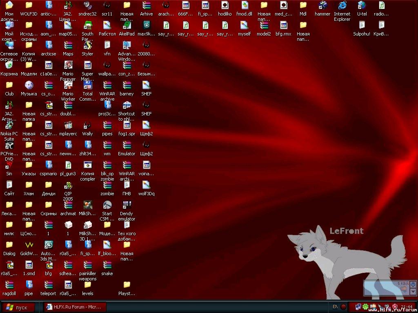The width and height of the screenshot is (418, 313).
Task: Select the ragdoll archive icon
Action: pyautogui.click(x=9, y=285)
